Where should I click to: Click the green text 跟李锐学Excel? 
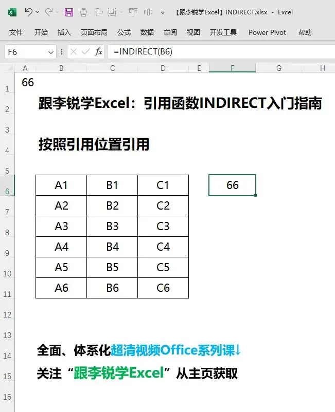[x=119, y=373]
